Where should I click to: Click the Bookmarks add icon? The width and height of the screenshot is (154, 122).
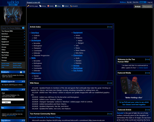(21, 72)
